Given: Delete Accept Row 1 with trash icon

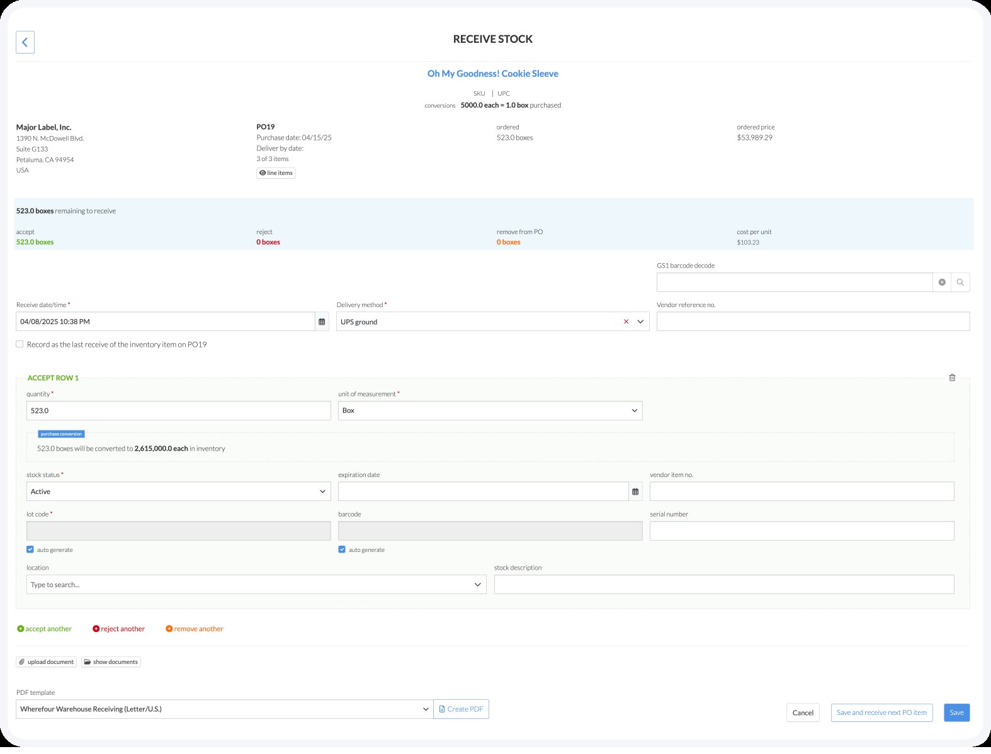Looking at the screenshot, I should pyautogui.click(x=952, y=378).
